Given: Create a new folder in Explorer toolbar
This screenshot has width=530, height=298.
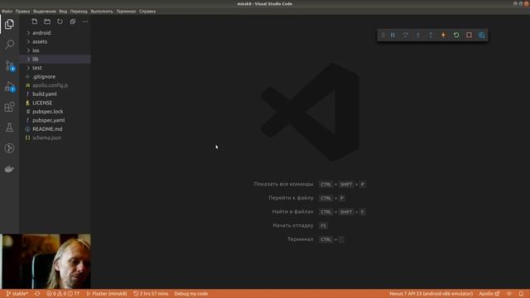Looking at the screenshot, I should click(47, 22).
